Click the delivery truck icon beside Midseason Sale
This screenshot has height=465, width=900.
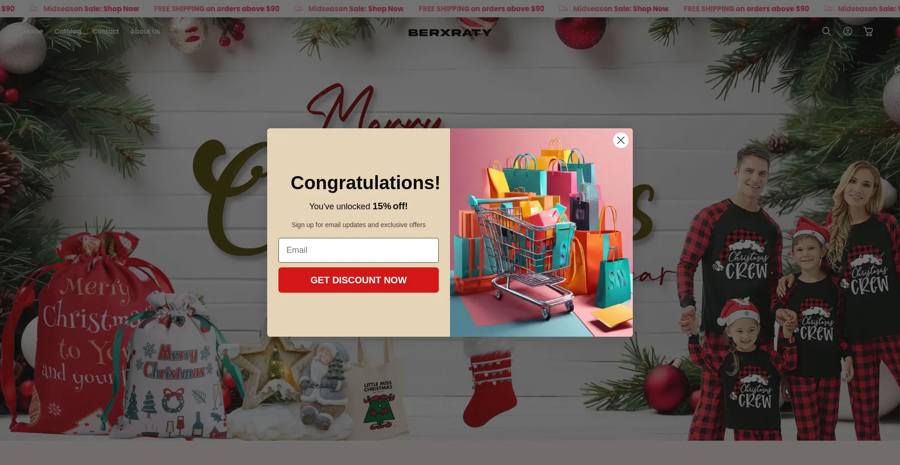pyautogui.click(x=34, y=8)
